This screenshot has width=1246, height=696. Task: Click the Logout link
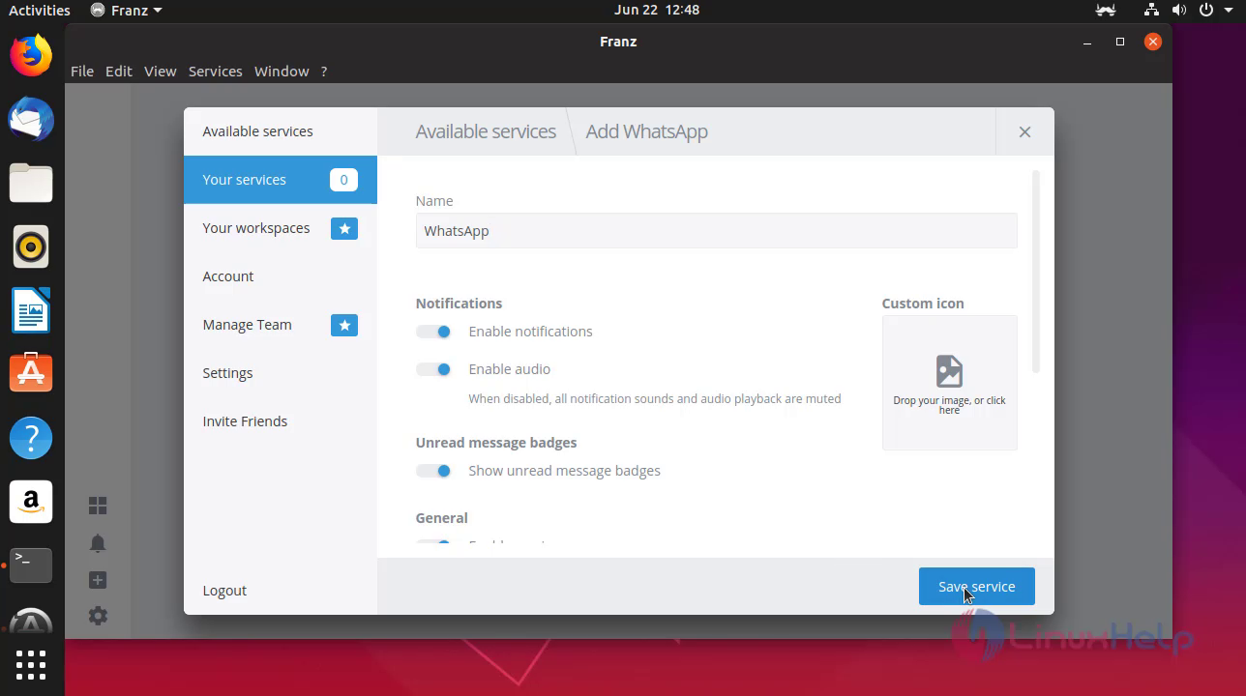(x=224, y=591)
